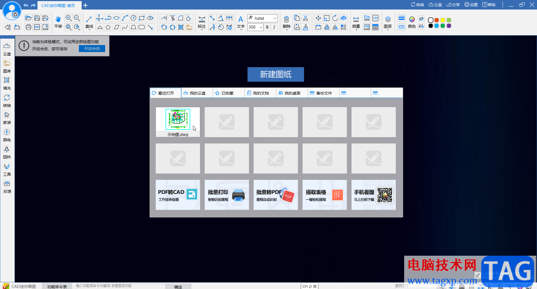
Task: Open the 图层 layers tool
Action: pyautogui.click(x=388, y=22)
